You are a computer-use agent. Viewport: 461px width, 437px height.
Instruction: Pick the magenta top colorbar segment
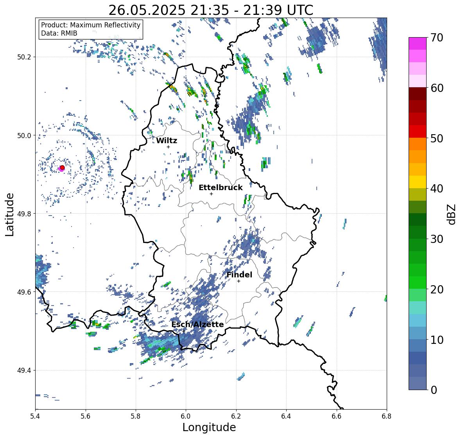(x=418, y=43)
